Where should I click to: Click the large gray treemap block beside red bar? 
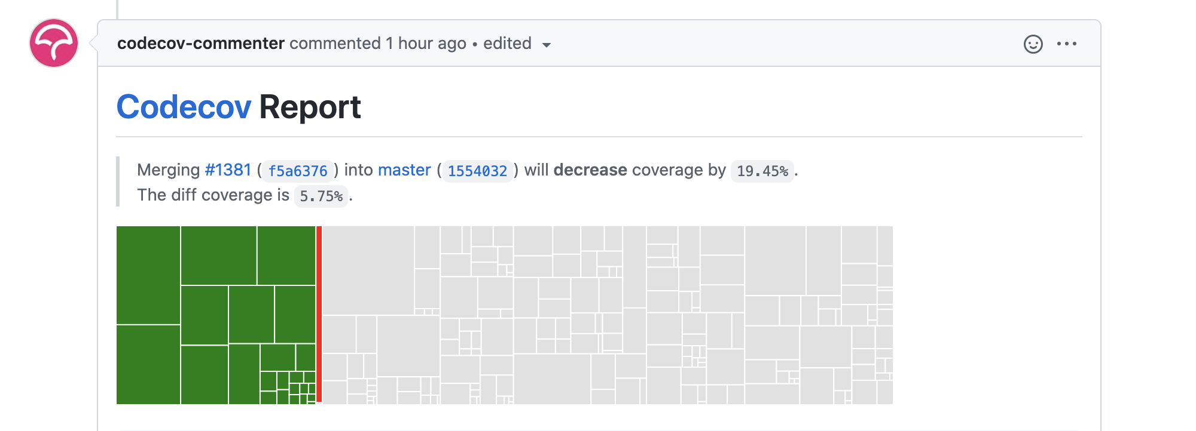[368, 270]
